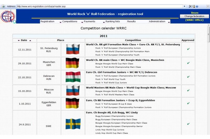Click the browser tools icon in address bar
This screenshot has width=210, height=139.
(x=190, y=6)
